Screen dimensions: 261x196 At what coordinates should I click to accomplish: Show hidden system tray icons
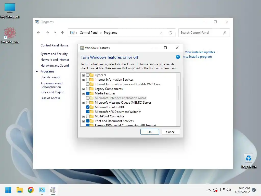(x=209, y=190)
